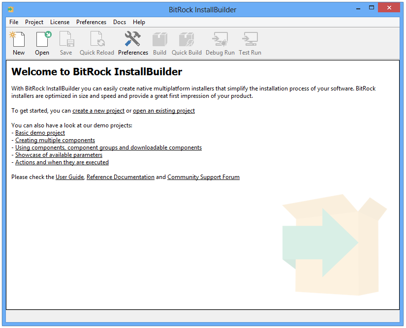Click the Quick Build toolbar icon
Viewport: 406px width, 328px height.
pyautogui.click(x=187, y=43)
